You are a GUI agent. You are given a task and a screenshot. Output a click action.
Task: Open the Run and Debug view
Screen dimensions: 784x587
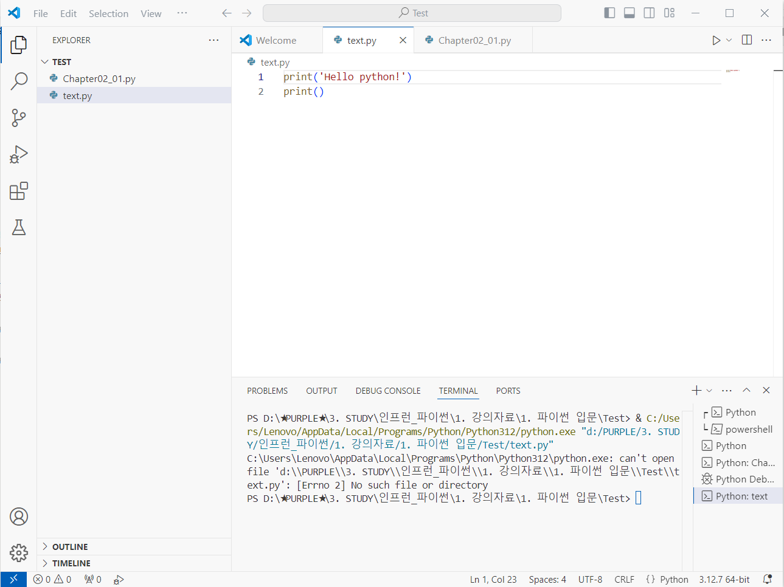pyautogui.click(x=19, y=154)
